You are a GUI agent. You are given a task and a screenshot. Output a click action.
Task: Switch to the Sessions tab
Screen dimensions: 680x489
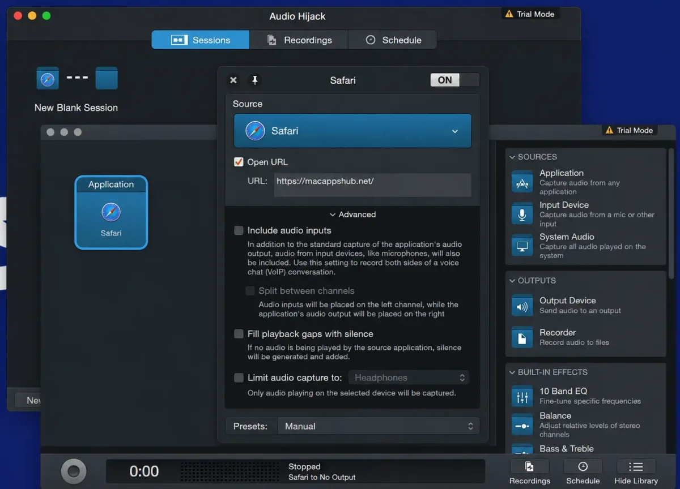tap(201, 40)
